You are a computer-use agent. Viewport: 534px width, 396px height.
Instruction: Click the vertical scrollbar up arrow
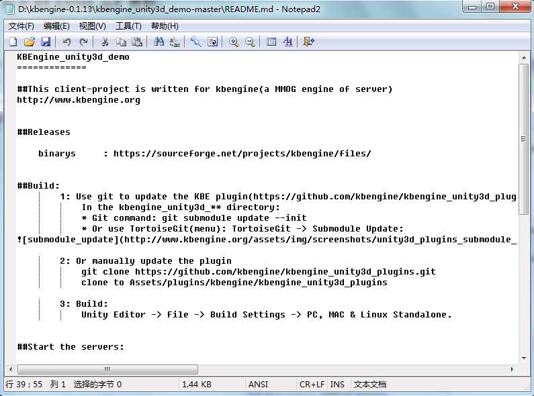tap(524, 58)
